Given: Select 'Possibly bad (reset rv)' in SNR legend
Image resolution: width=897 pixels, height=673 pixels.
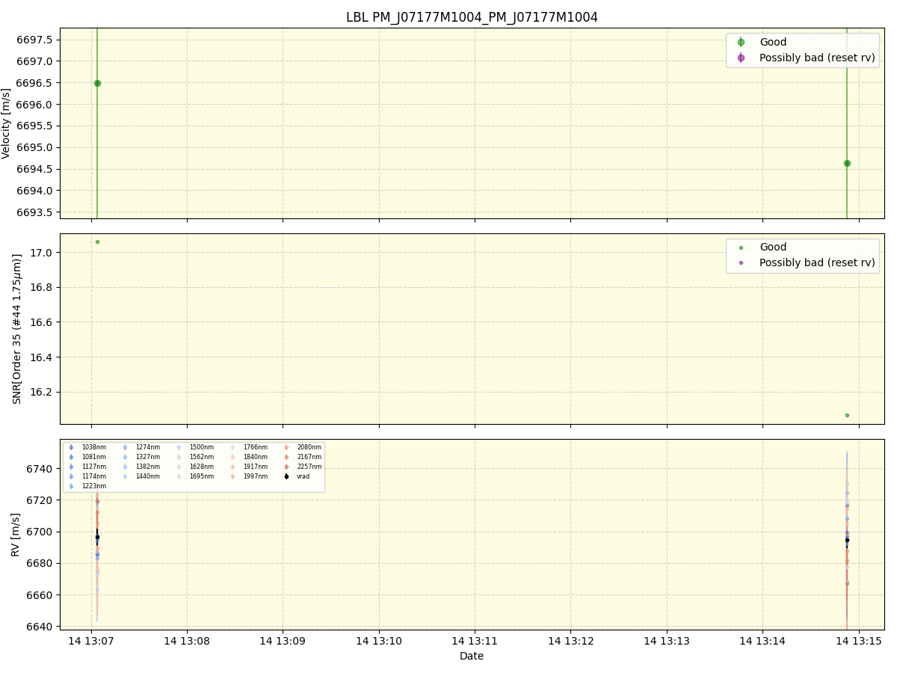Looking at the screenshot, I should (x=817, y=262).
